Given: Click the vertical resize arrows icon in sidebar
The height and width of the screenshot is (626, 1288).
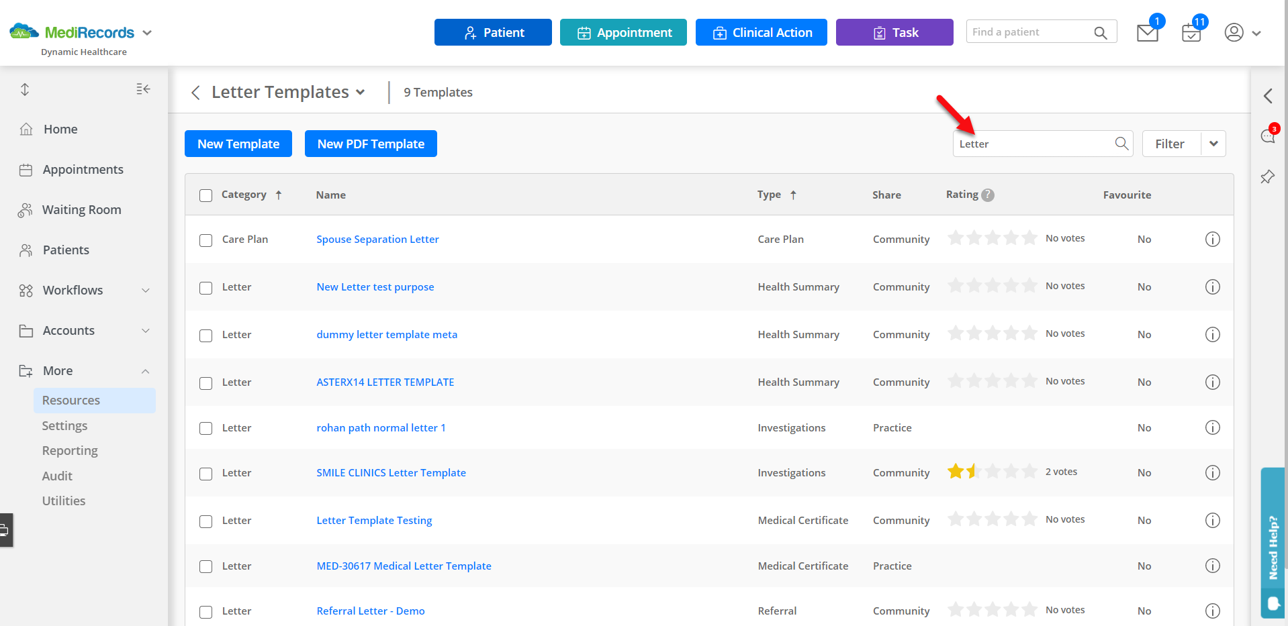Looking at the screenshot, I should (x=25, y=89).
